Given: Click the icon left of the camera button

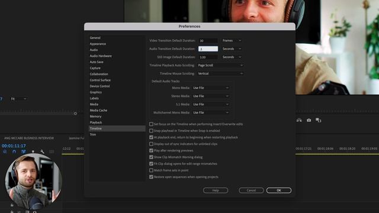Looking at the screenshot, I should coord(299,120).
